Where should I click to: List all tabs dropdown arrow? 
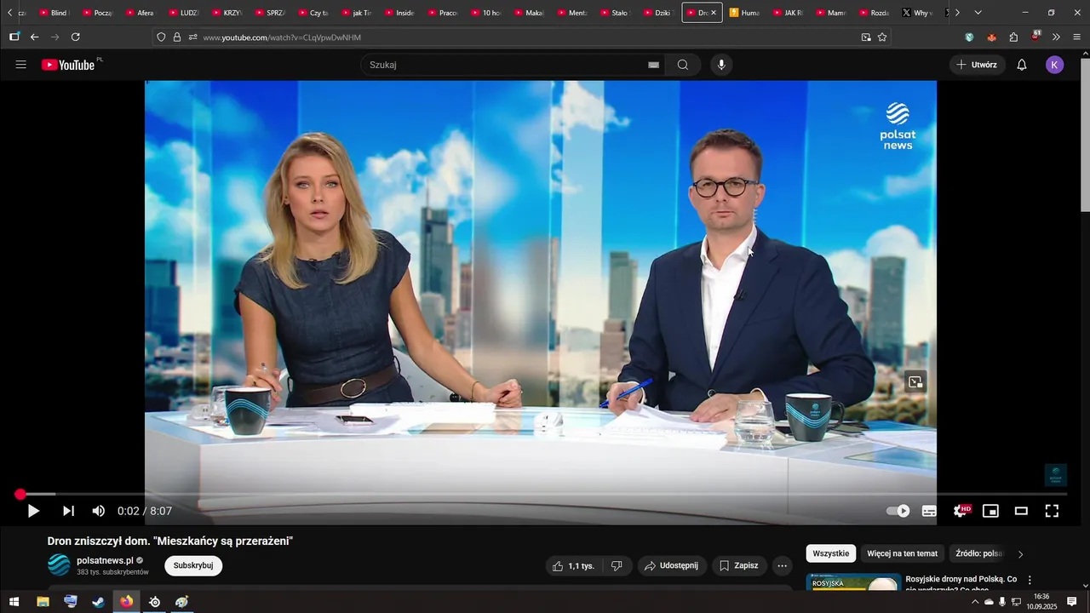tap(978, 13)
